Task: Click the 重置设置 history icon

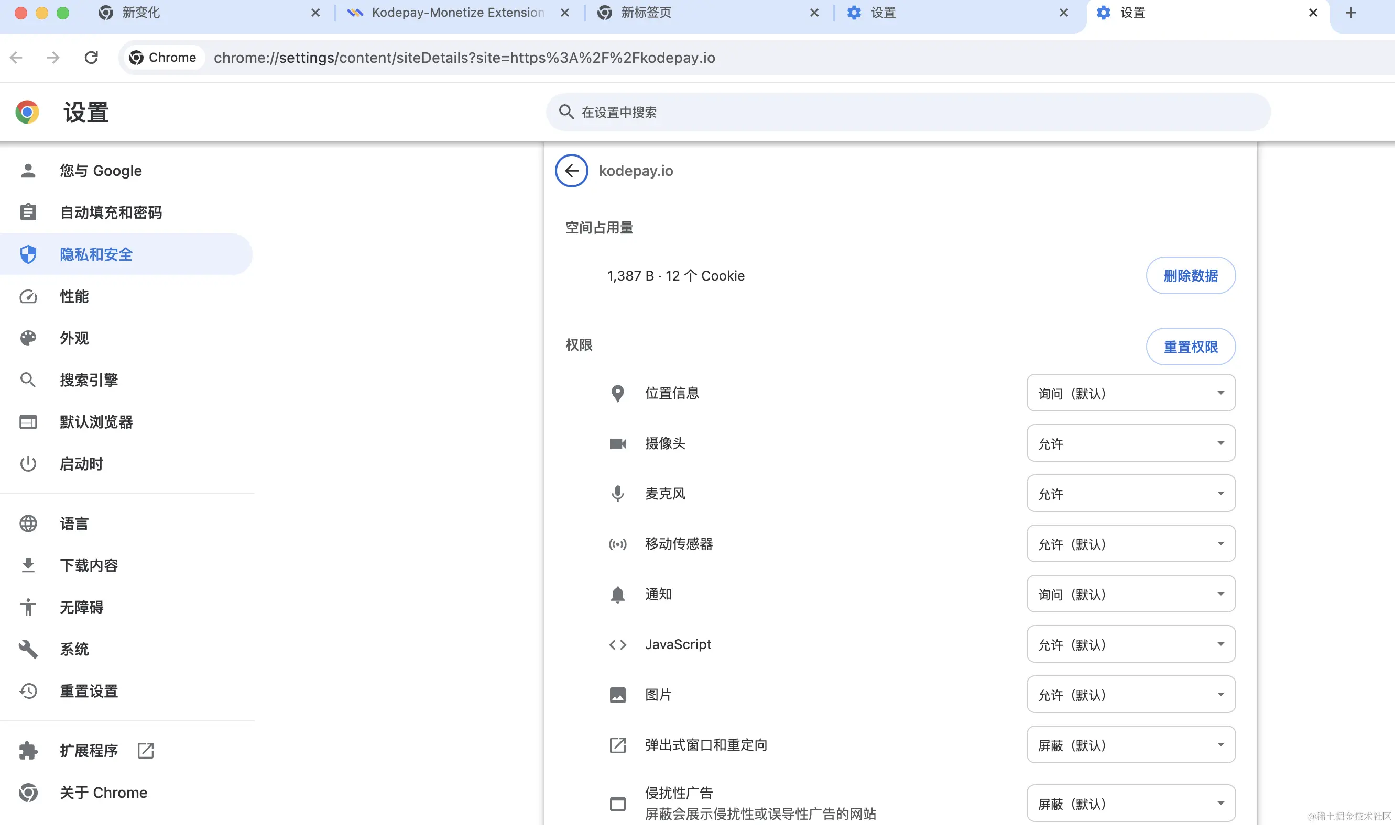Action: pyautogui.click(x=28, y=691)
